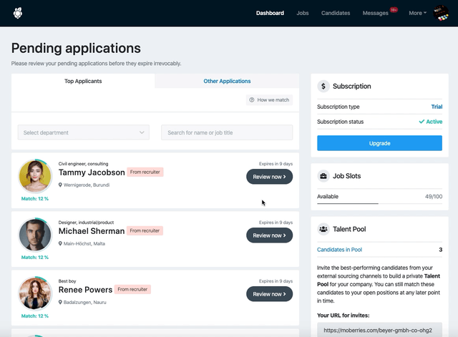Click the Messages notification badge
The height and width of the screenshot is (337, 458).
pos(394,10)
